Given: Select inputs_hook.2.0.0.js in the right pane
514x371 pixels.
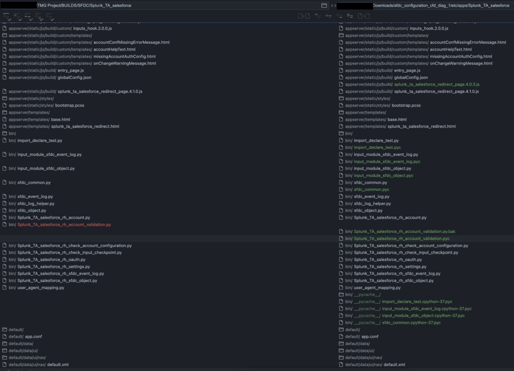Looking at the screenshot, I should tap(429, 29).
